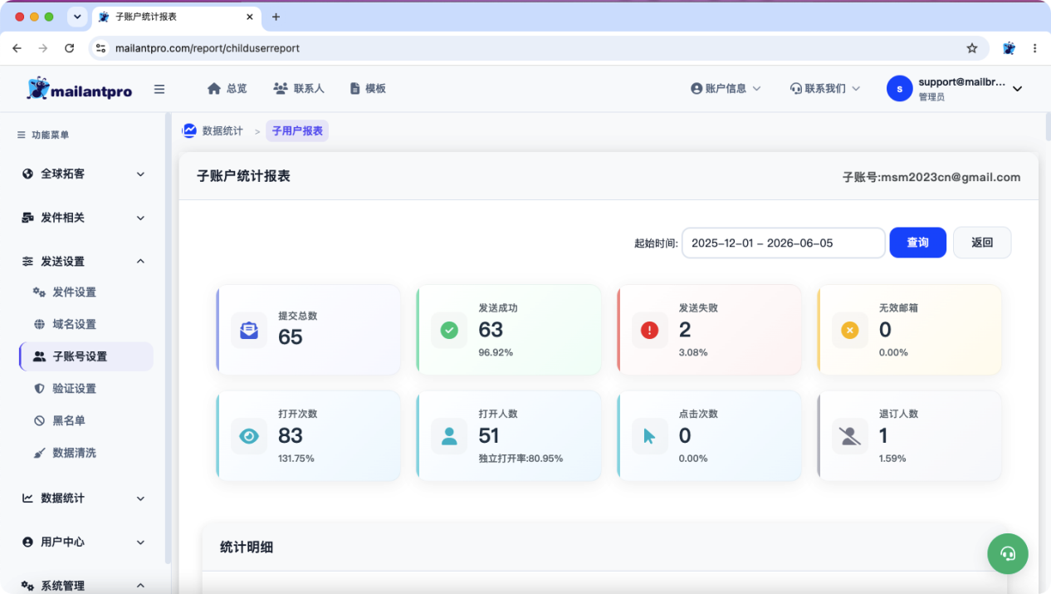Click the sub-account email msm2023cn@gmail.com
1051x594 pixels.
coord(951,177)
